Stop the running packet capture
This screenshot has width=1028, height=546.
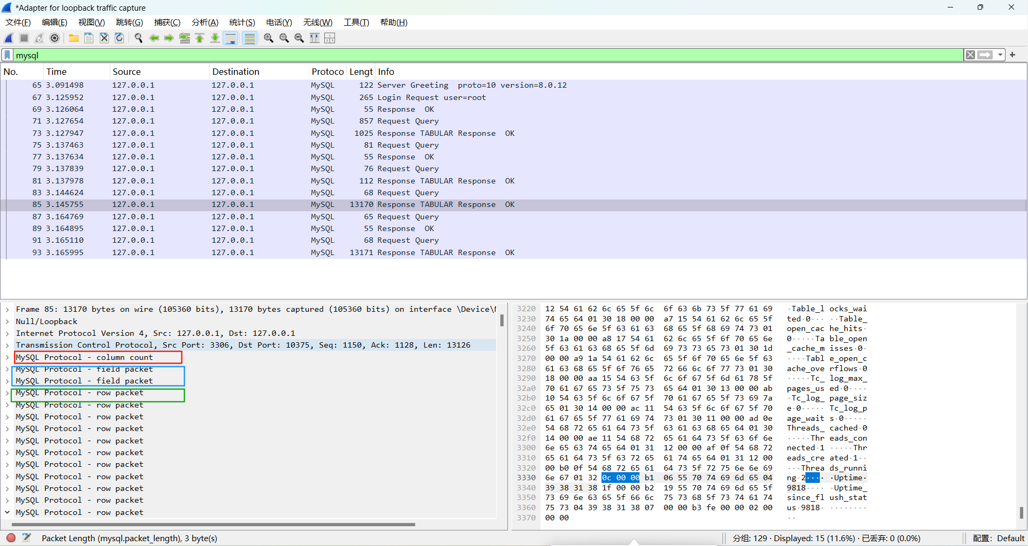24,38
